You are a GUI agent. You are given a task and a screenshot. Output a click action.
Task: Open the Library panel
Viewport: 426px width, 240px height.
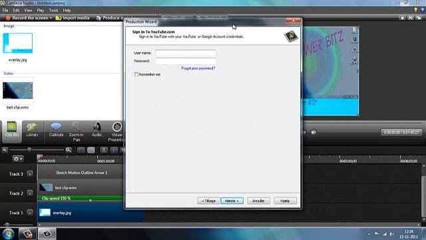(32, 130)
